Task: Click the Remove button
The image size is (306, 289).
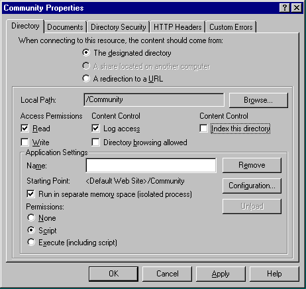Action: (x=252, y=165)
